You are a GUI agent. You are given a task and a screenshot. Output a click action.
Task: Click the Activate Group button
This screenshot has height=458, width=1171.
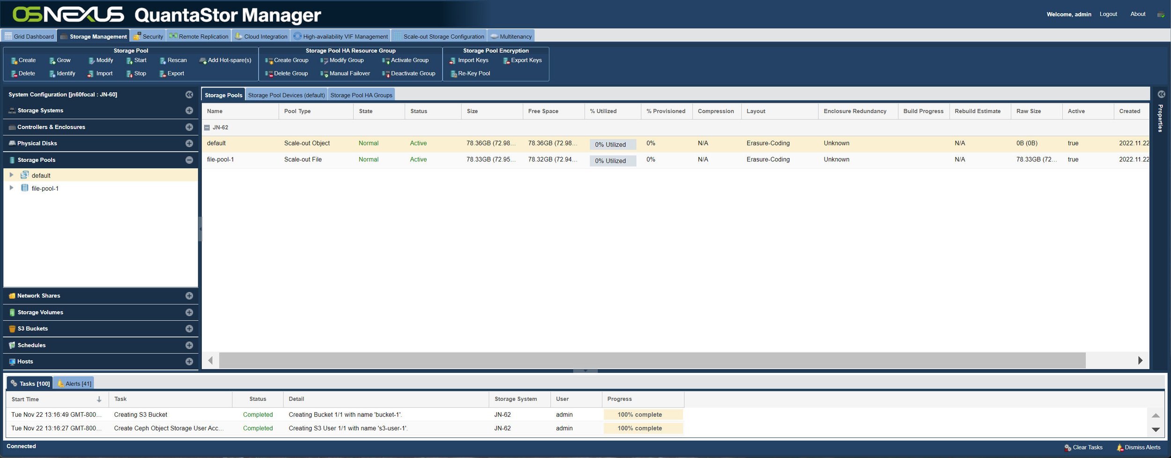click(405, 60)
